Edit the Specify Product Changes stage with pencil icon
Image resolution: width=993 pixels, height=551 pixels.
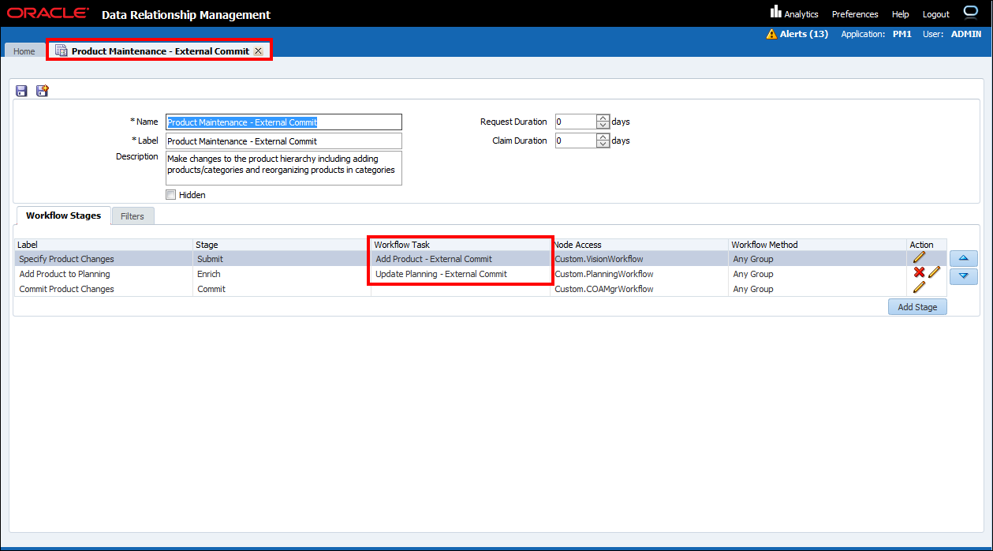click(x=919, y=257)
